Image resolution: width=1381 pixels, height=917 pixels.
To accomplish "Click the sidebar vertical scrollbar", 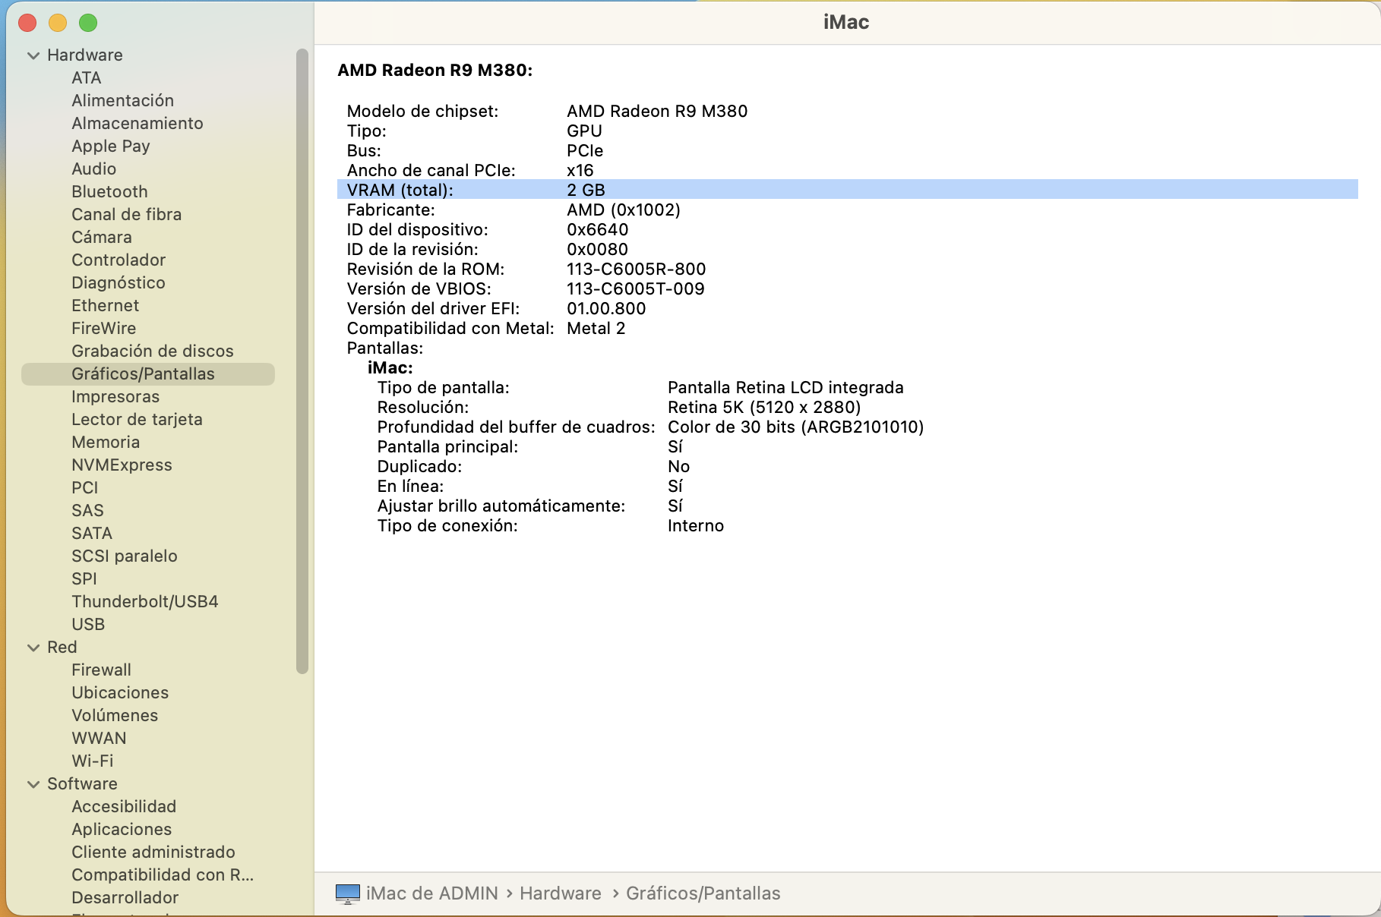I will 302,361.
